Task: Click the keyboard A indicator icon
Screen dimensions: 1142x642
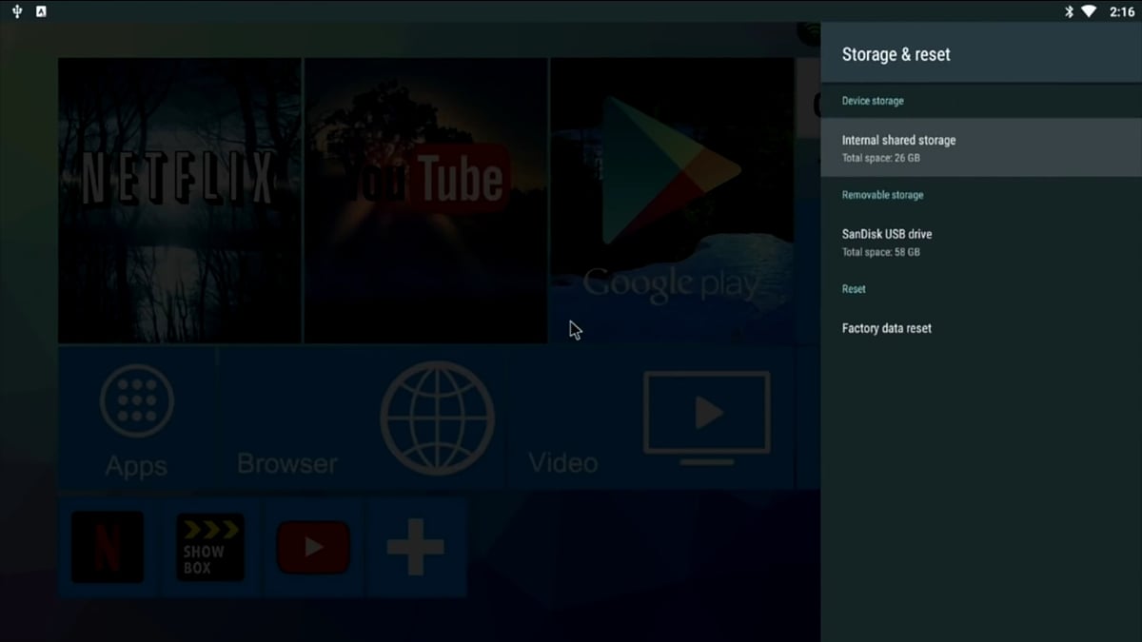Action: (x=41, y=11)
